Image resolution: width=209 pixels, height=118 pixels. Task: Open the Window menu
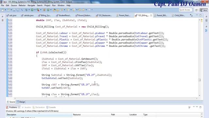(61, 5)
